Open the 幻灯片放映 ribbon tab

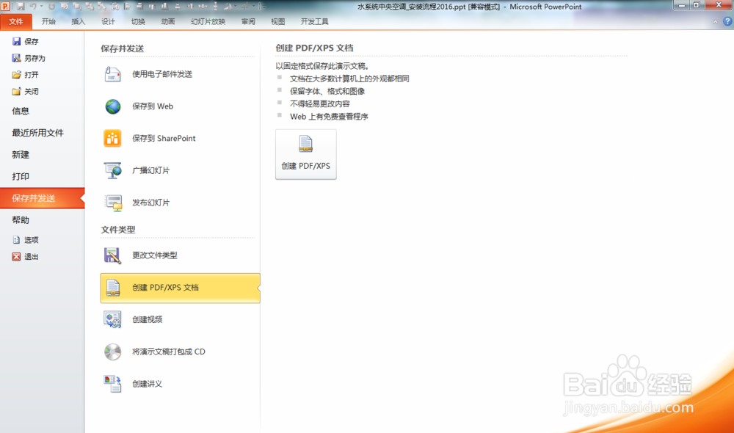tap(208, 21)
